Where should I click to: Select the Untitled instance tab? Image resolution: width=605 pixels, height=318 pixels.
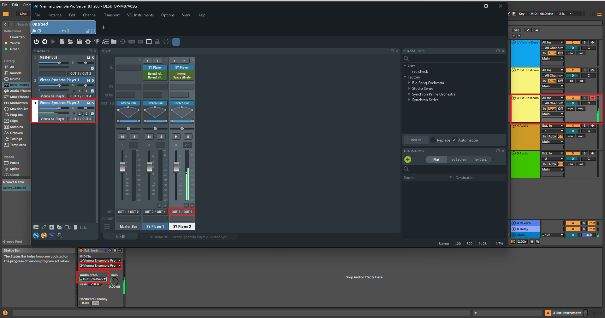63,27
